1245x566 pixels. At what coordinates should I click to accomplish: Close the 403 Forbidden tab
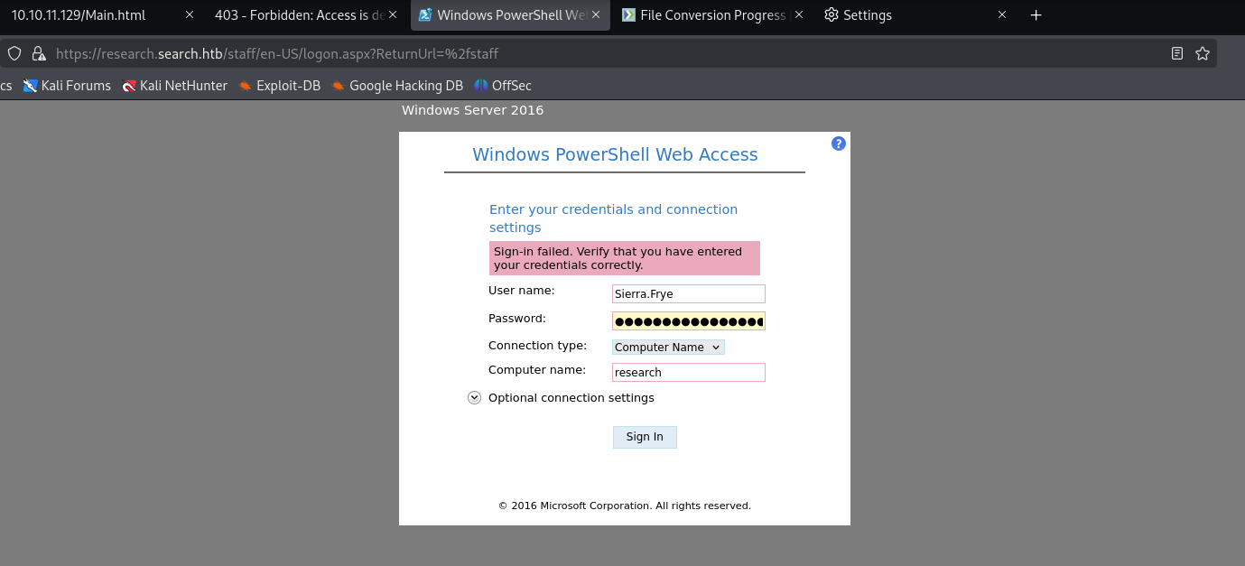[x=393, y=15]
